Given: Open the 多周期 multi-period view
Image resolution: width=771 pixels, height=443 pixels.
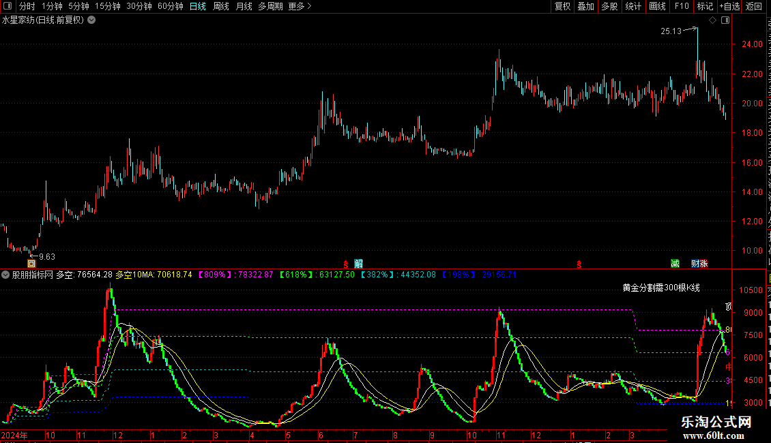Looking at the screenshot, I should click(270, 6).
